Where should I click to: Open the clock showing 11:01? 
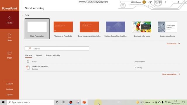tap(176, 102)
